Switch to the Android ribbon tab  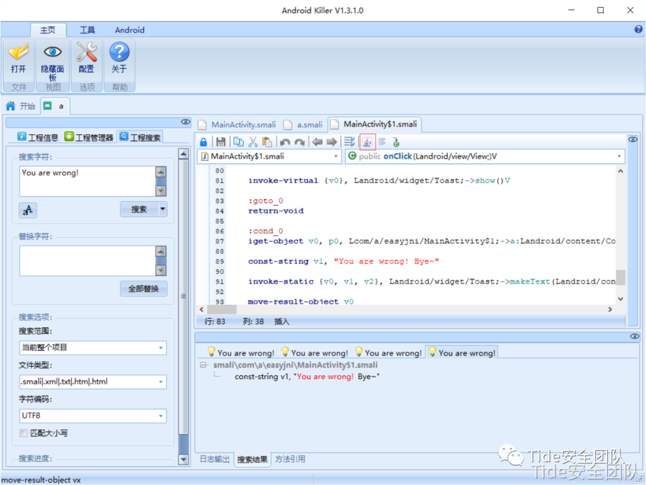pyautogui.click(x=130, y=30)
